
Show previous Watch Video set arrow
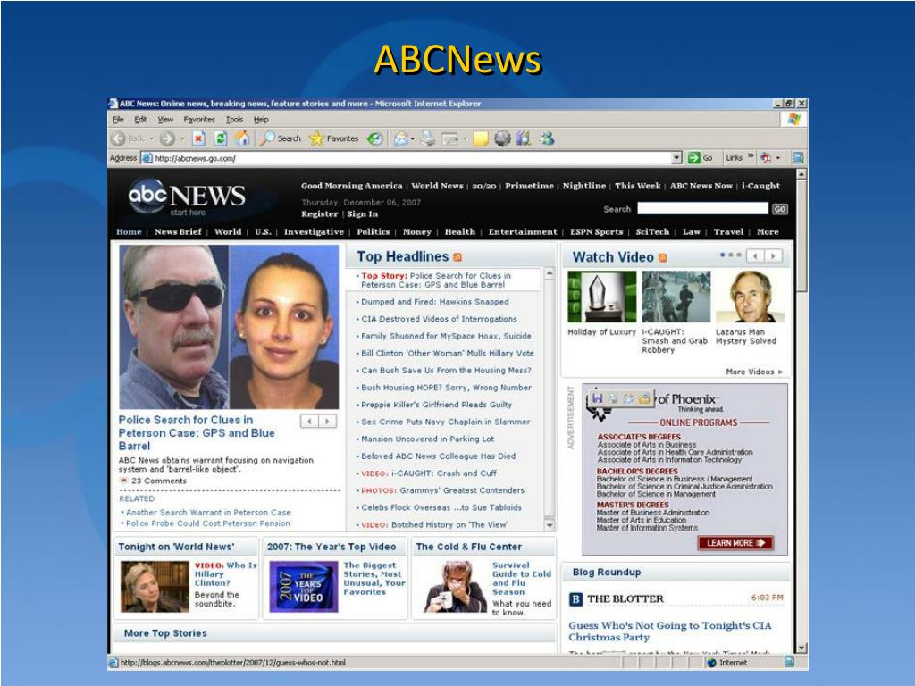click(x=755, y=256)
